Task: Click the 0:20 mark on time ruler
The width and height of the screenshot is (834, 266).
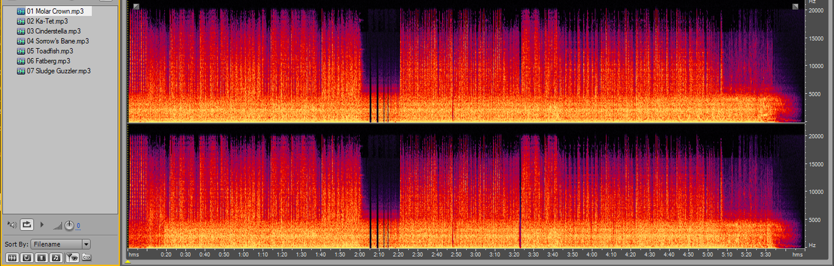Action: [x=165, y=255]
